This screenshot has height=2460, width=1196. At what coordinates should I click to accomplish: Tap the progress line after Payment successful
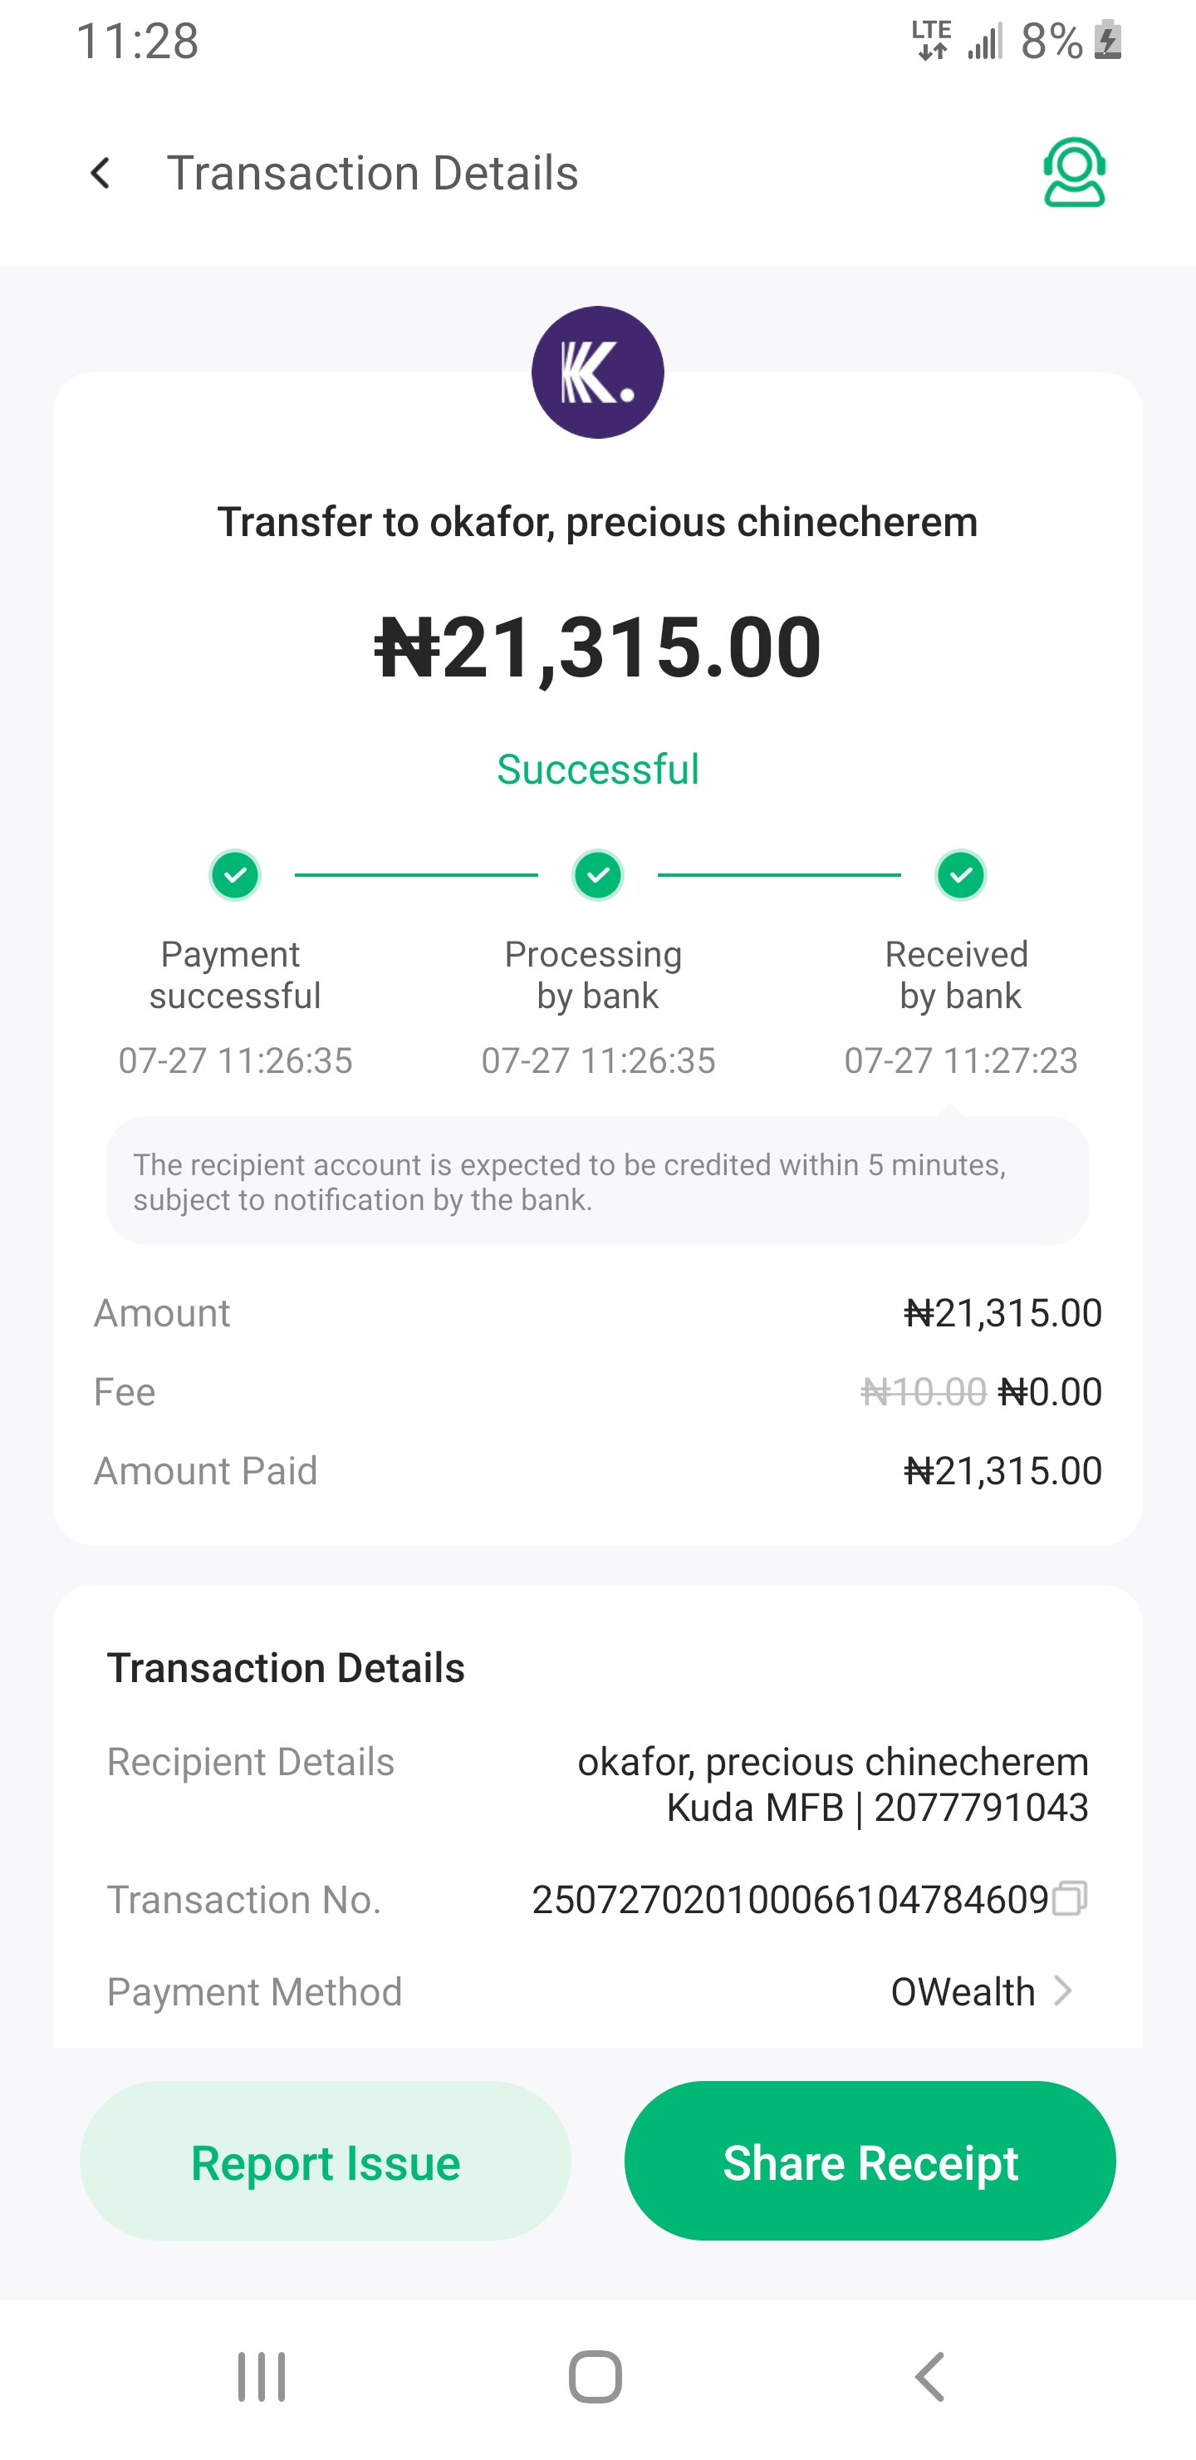(x=416, y=875)
